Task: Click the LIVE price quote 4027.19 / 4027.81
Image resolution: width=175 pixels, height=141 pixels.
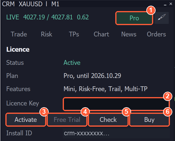Action: pos(48,17)
